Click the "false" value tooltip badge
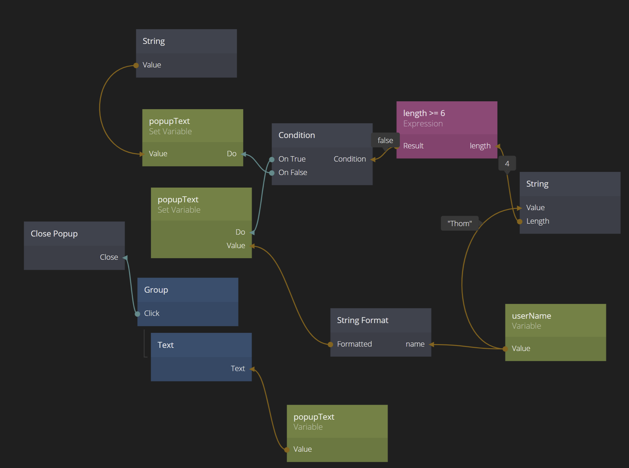The image size is (629, 468). point(385,140)
